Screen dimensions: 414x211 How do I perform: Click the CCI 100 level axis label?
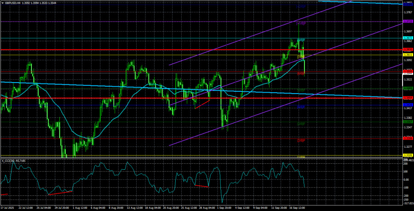[x=406, y=171]
